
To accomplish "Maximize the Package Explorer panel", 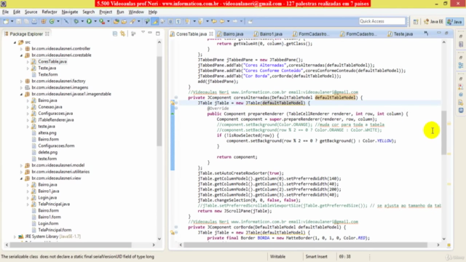I will [x=158, y=33].
